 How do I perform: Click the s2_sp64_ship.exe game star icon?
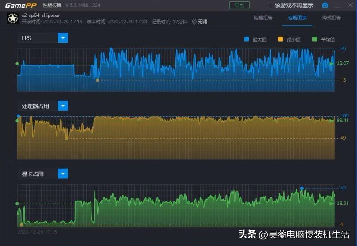[x=13, y=19]
